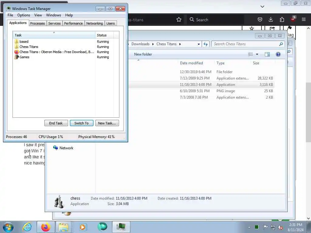This screenshot has height=233, width=311.
Task: Click the folder icon beside 'based' task
Action: point(16,41)
